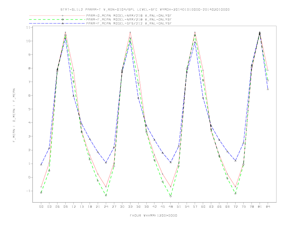Click y-axis tick label 7
This screenshot has width=292, height=225.
(29, 82)
